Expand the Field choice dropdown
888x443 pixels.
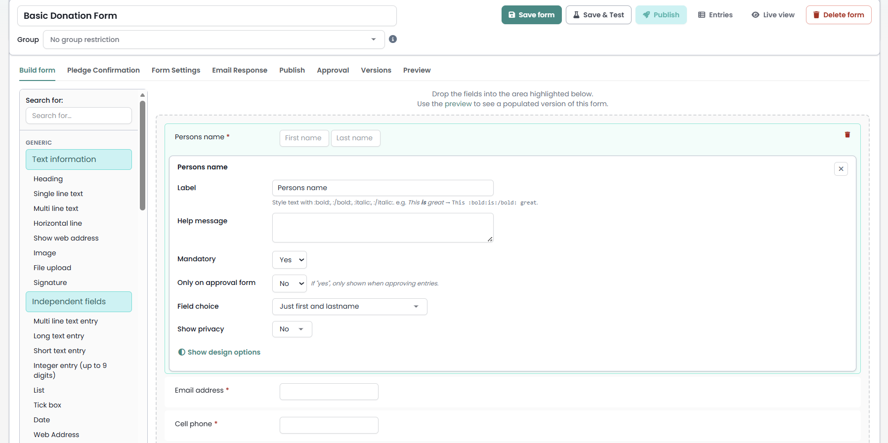[350, 307]
